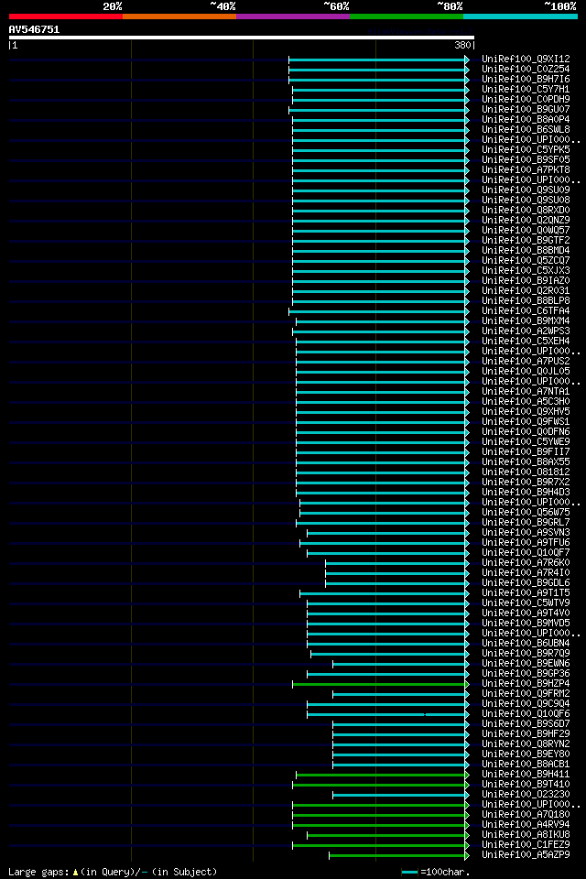This screenshot has height=879, width=586.
Task: Click the white query length bar
Action: click(241, 38)
